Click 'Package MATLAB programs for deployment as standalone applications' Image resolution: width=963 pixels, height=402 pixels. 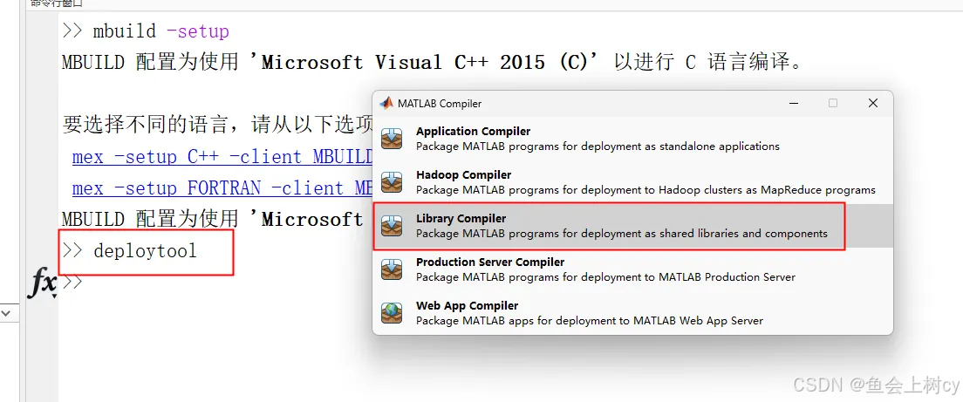[x=598, y=146]
